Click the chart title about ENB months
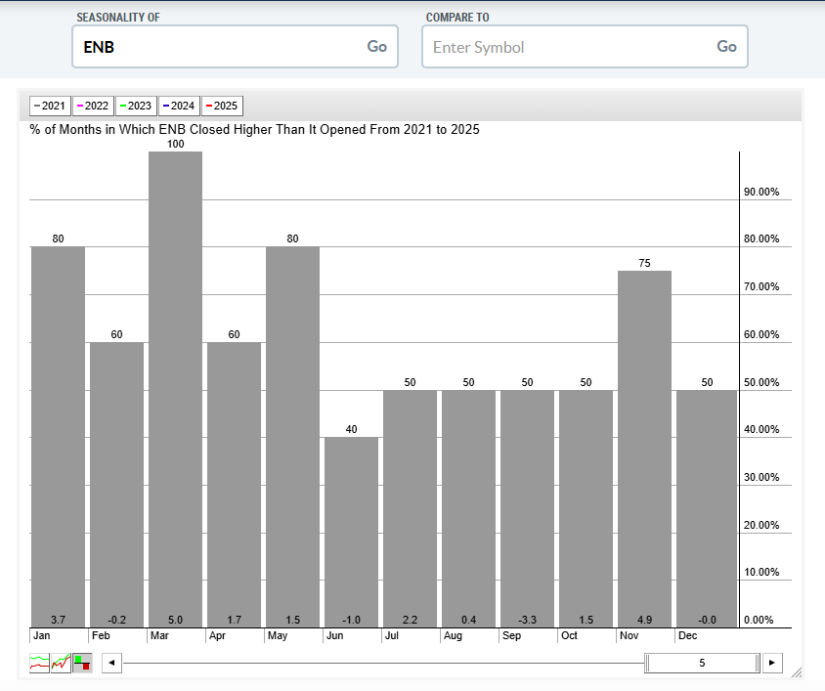825x691 pixels. pos(255,129)
